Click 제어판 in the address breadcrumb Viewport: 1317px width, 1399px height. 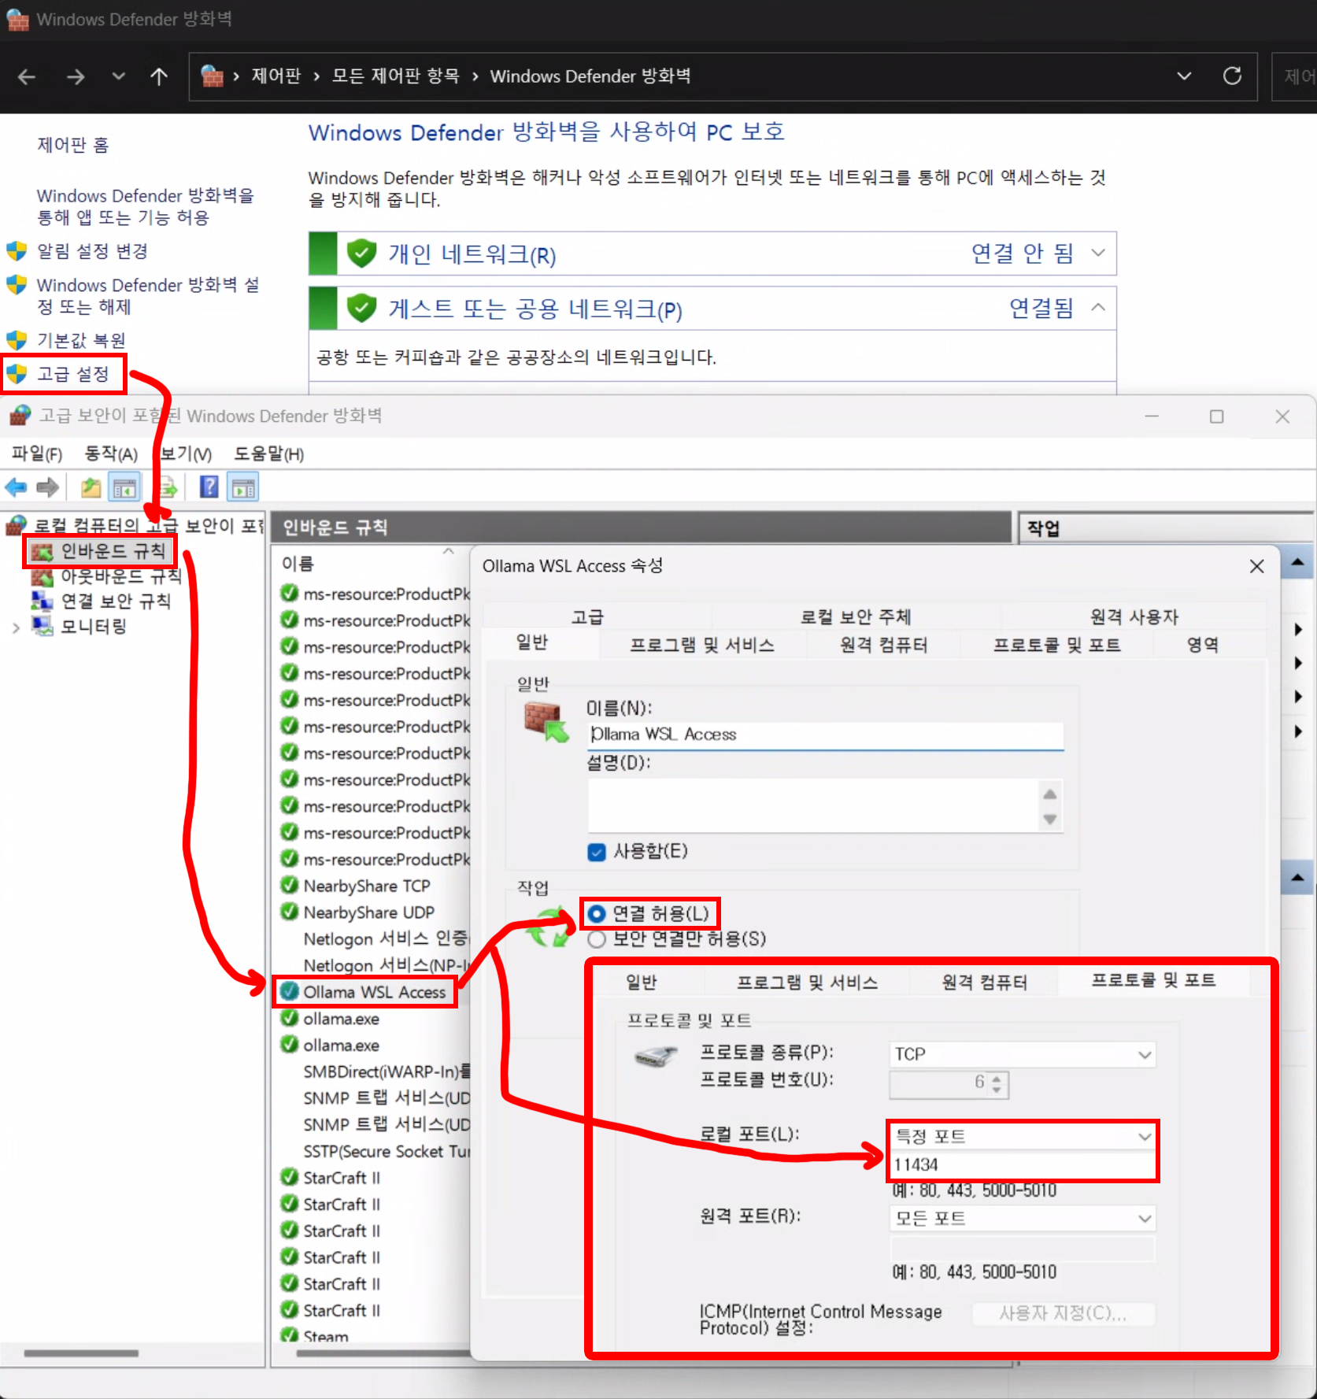[x=276, y=76]
